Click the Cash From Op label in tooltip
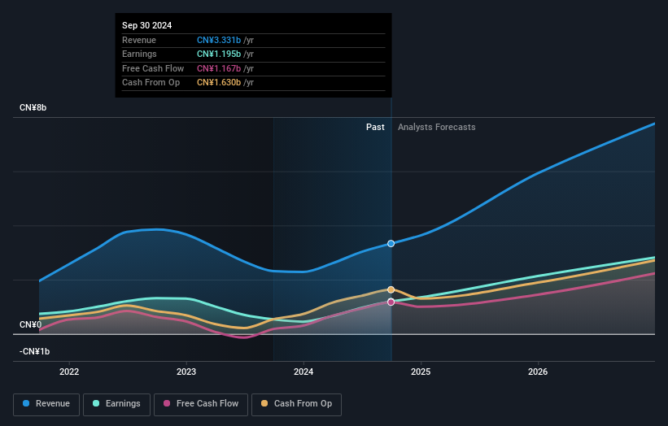The width and height of the screenshot is (668, 426). [151, 83]
